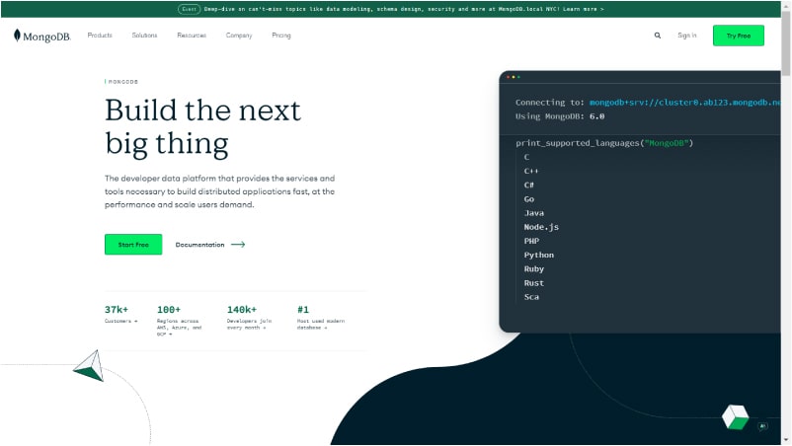Image resolution: width=792 pixels, height=446 pixels.
Task: Click the Event badge in banner
Action: tap(189, 9)
